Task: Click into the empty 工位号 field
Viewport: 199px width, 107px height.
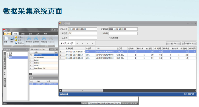Action: coord(83,38)
